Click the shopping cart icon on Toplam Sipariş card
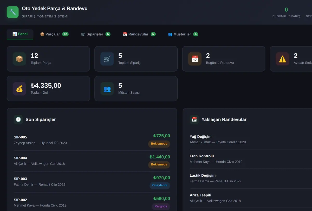The width and height of the screenshot is (312, 211). coord(107,59)
